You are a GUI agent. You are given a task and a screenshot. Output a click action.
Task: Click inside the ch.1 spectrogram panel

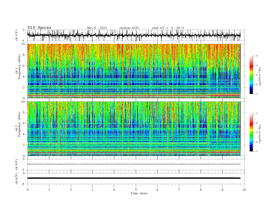tap(134, 71)
